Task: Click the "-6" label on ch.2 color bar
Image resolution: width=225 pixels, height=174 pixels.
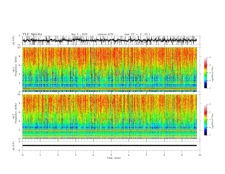Action: coord(210,127)
